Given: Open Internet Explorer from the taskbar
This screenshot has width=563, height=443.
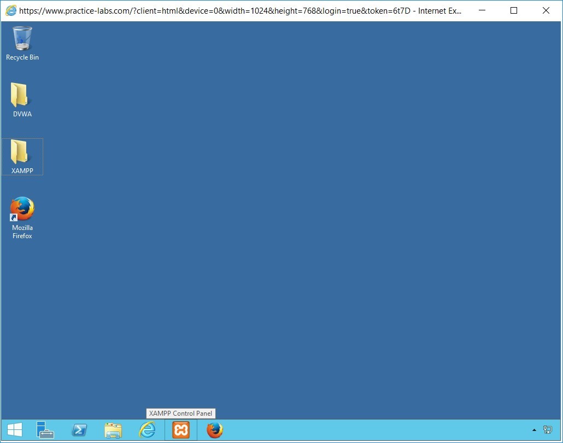Looking at the screenshot, I should point(147,430).
